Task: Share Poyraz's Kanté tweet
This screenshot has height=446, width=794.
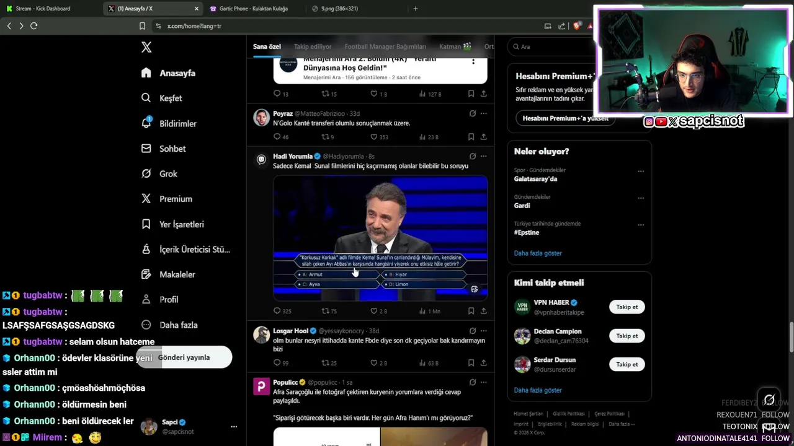Action: [484, 137]
